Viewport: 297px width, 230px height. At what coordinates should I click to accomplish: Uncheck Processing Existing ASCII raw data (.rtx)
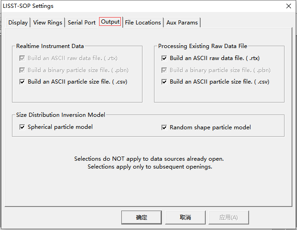tap(164, 59)
